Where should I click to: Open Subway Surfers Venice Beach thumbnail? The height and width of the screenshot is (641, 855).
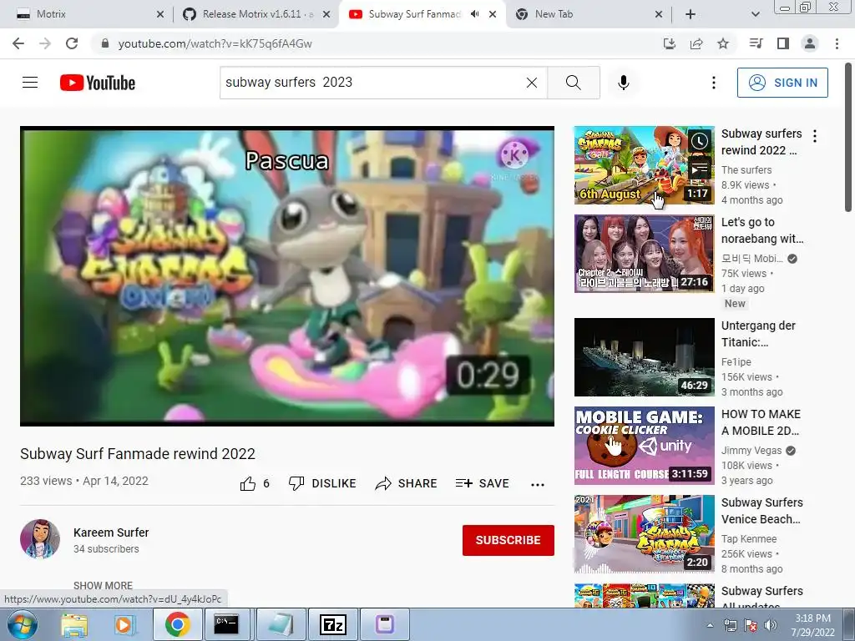[x=644, y=533]
